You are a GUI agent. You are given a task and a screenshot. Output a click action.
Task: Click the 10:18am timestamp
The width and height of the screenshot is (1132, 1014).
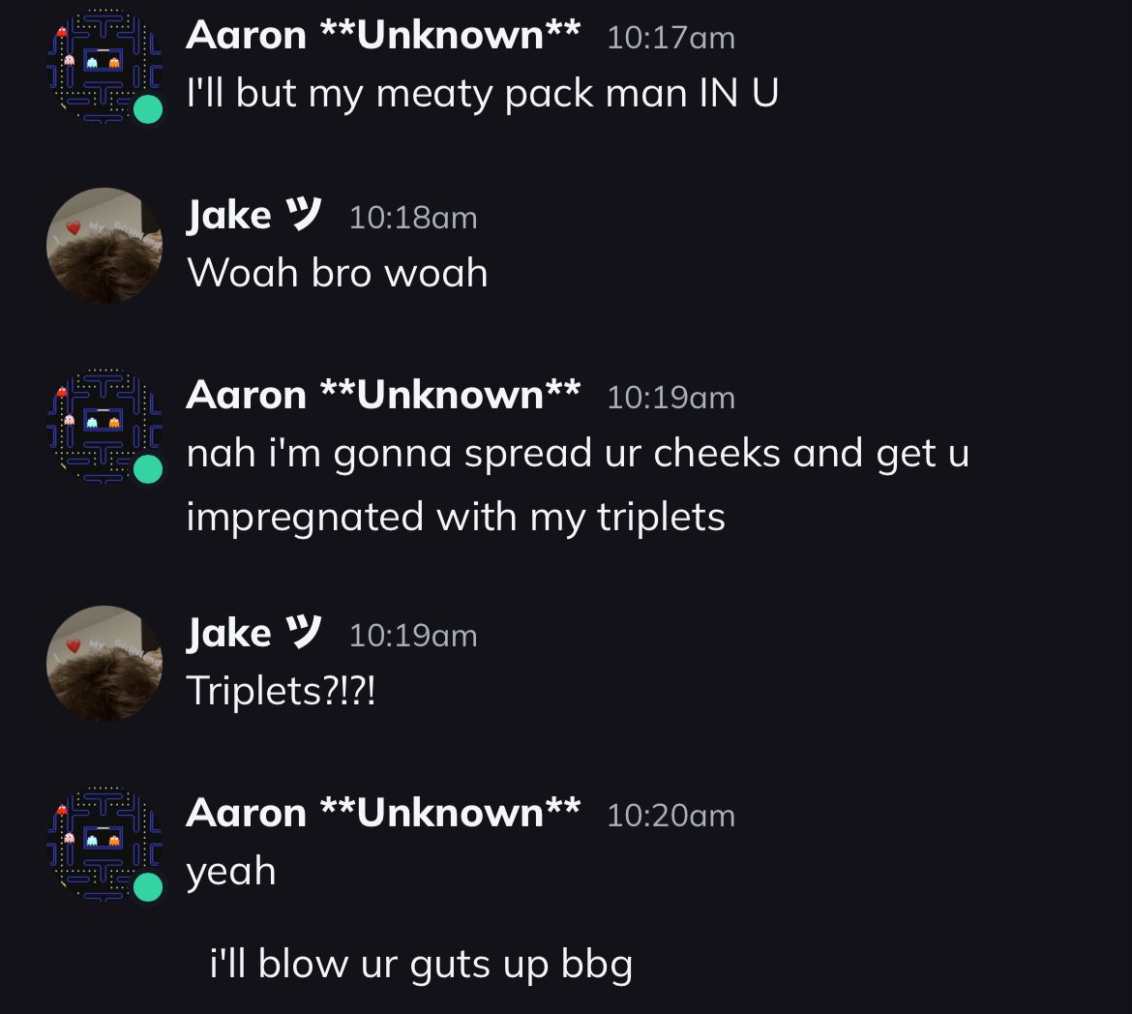pos(413,218)
